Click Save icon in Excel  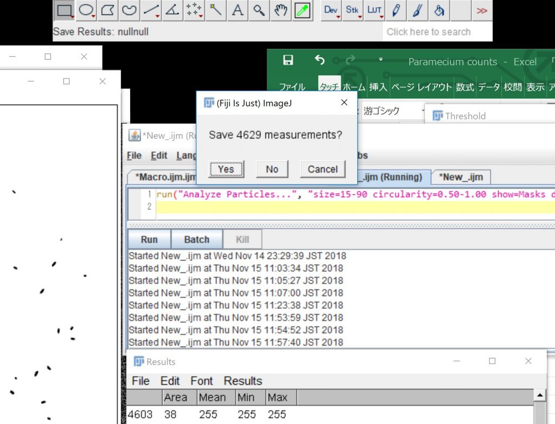288,60
